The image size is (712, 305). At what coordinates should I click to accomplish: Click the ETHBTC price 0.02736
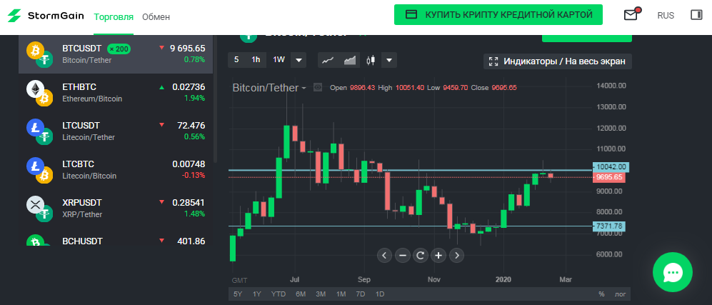189,86
